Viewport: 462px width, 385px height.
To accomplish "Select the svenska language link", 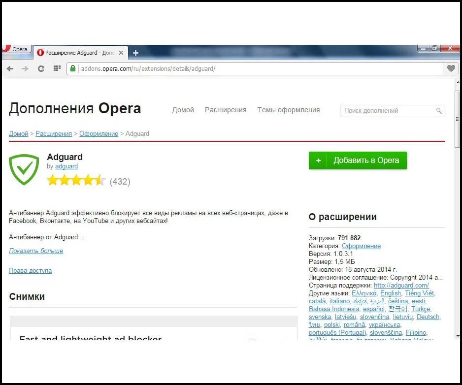I will [320, 317].
